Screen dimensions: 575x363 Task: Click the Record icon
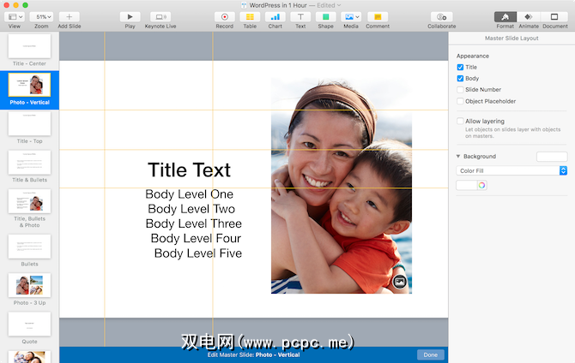(x=225, y=16)
